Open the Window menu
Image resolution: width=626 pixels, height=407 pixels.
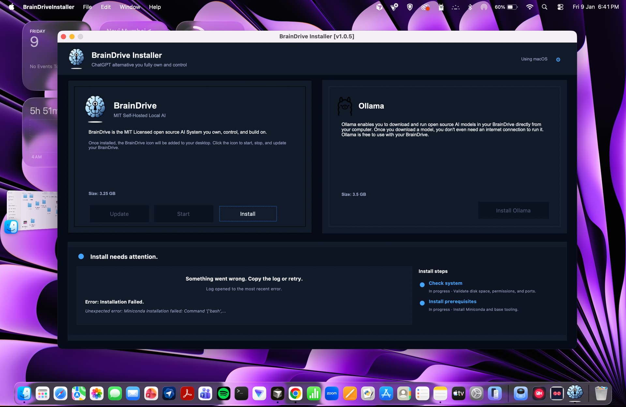[x=129, y=7]
